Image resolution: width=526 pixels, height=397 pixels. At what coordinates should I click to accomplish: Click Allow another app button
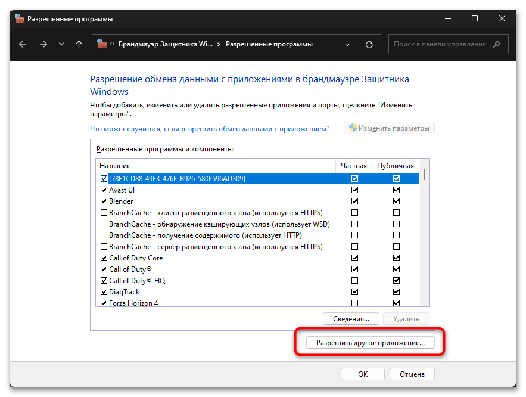(370, 343)
